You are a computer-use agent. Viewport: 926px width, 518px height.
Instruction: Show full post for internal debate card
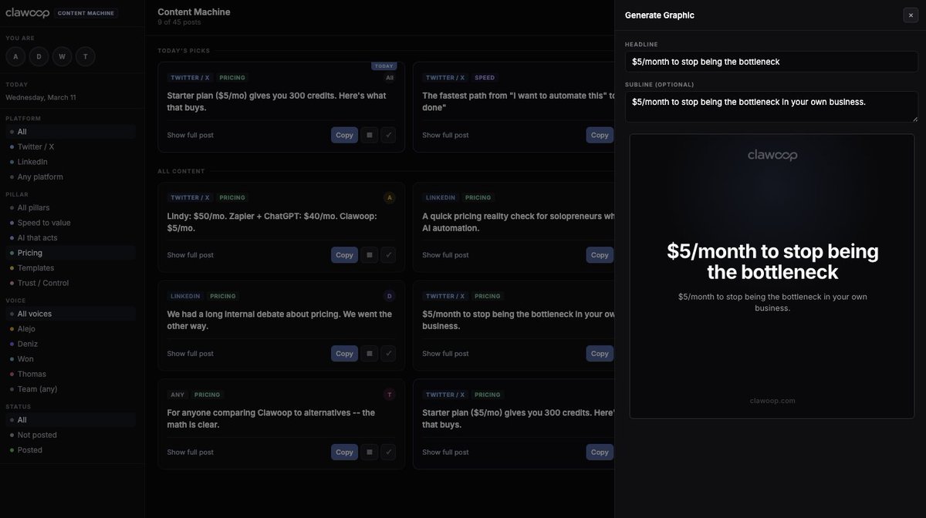click(x=191, y=354)
